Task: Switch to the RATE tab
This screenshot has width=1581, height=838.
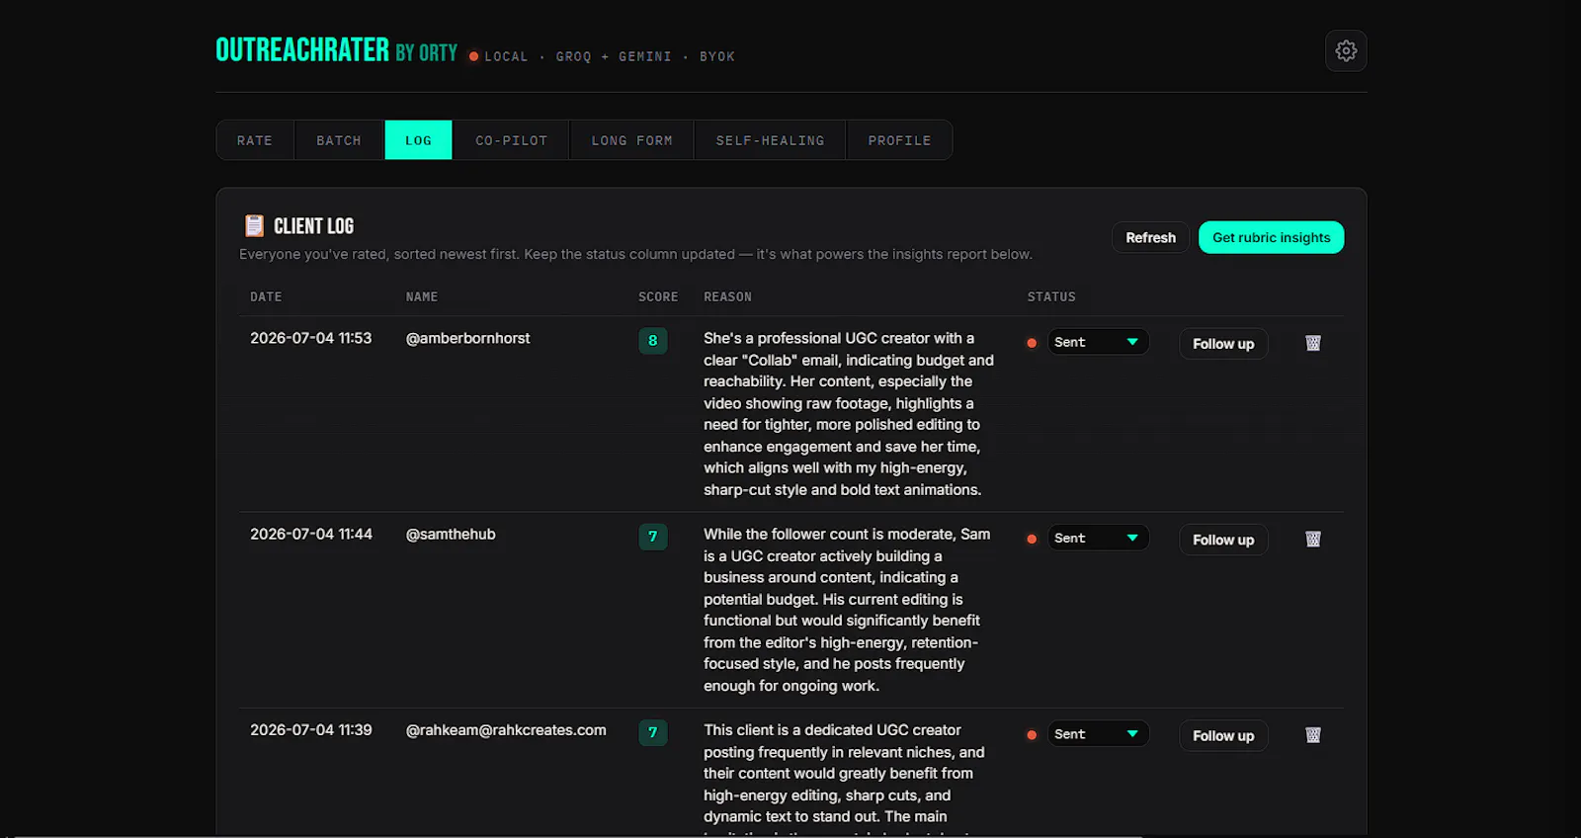Action: coord(255,140)
